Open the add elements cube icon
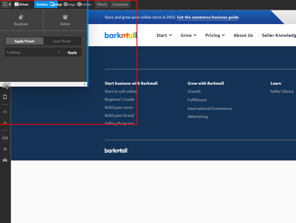Image resolution: width=296 pixels, height=223 pixels. (x=5, y=86)
